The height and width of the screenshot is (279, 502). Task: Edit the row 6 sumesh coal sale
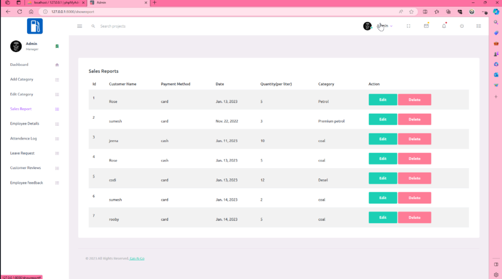pyautogui.click(x=382, y=198)
